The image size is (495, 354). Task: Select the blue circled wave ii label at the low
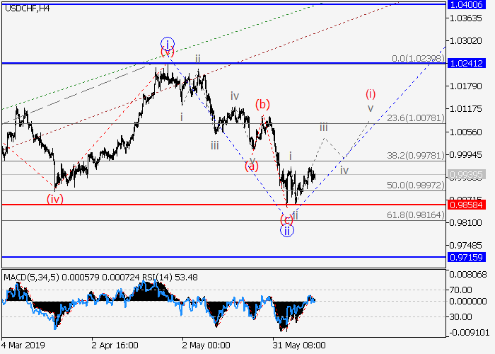(286, 230)
